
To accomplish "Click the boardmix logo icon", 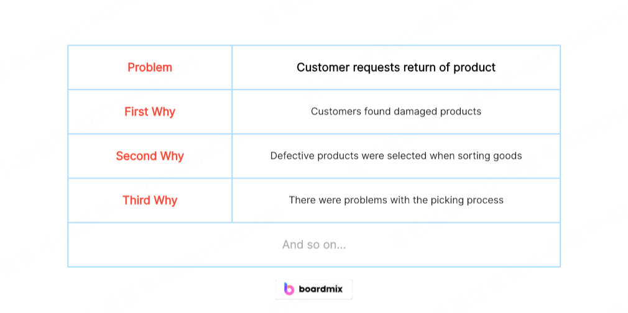I will tap(289, 289).
